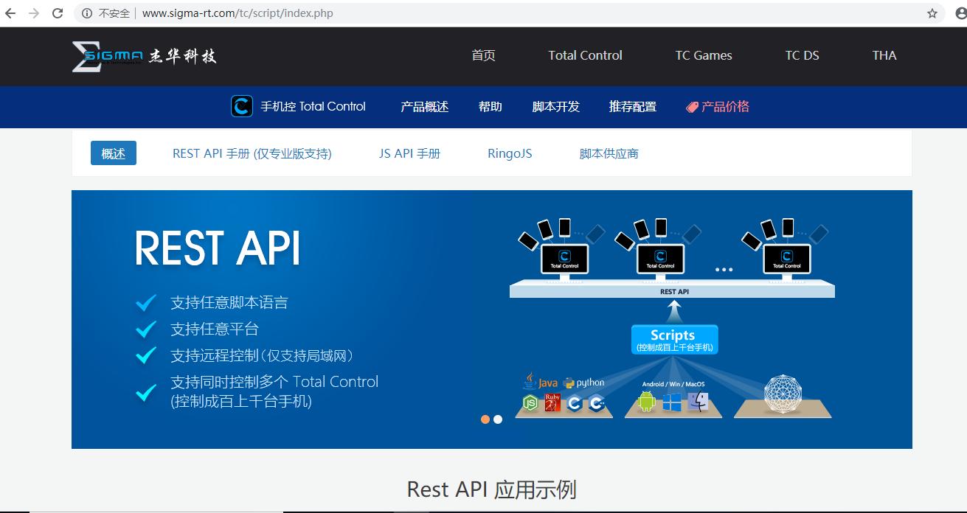The width and height of the screenshot is (967, 513).
Task: Open the 脚本供应商 tab
Action: coord(609,153)
